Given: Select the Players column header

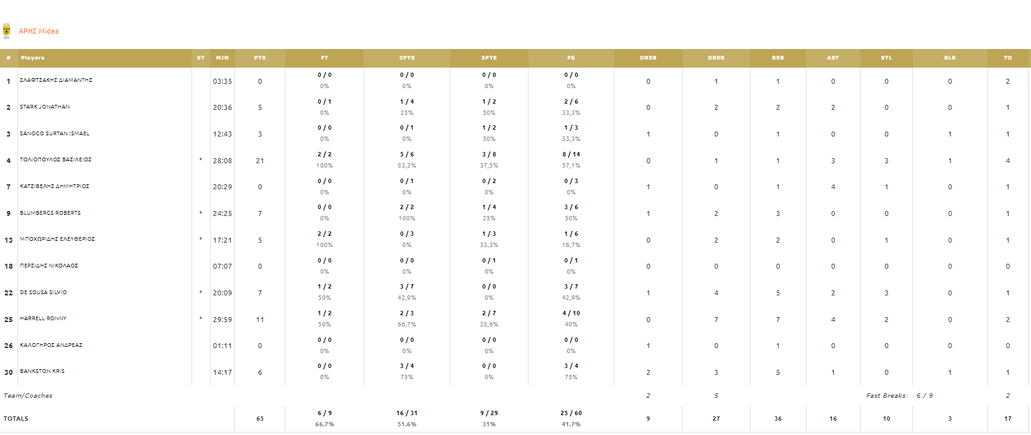Looking at the screenshot, I should [x=32, y=58].
